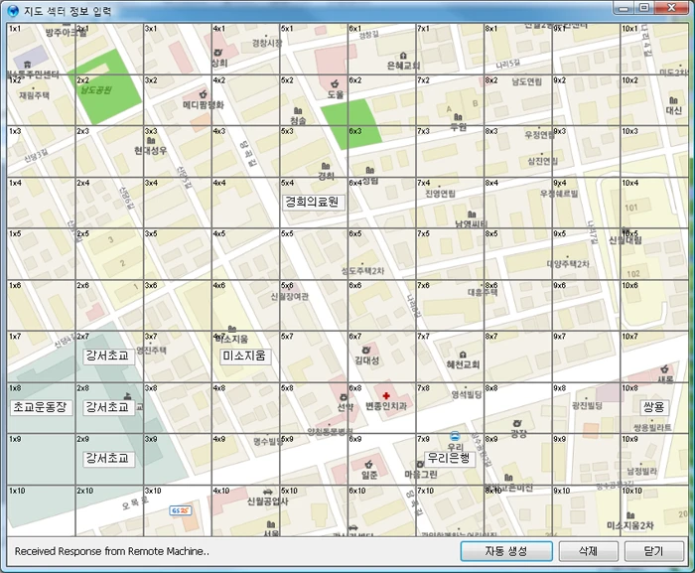
Task: Click the 광진빌딩 map label
Action: point(587,406)
